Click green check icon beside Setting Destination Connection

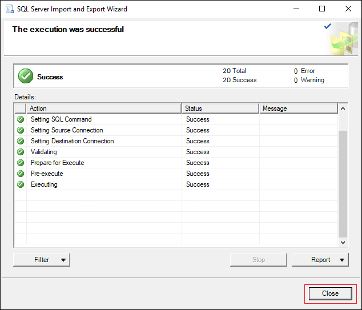pos(21,141)
